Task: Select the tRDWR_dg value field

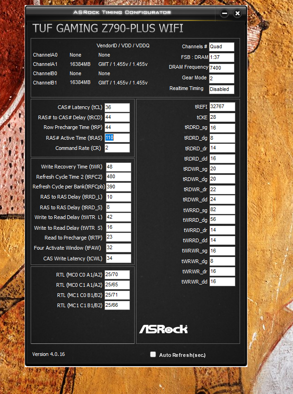Action: (x=222, y=179)
